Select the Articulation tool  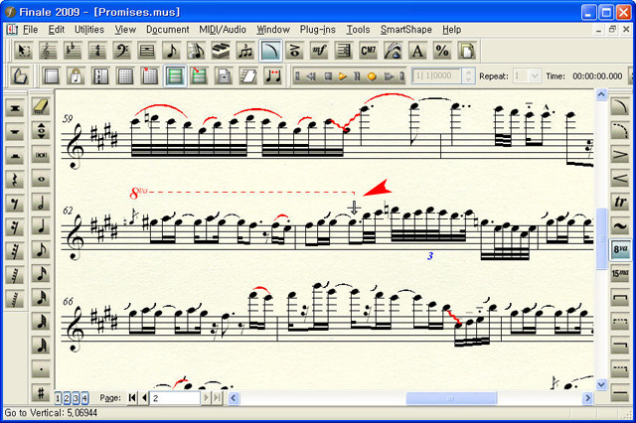[294, 51]
